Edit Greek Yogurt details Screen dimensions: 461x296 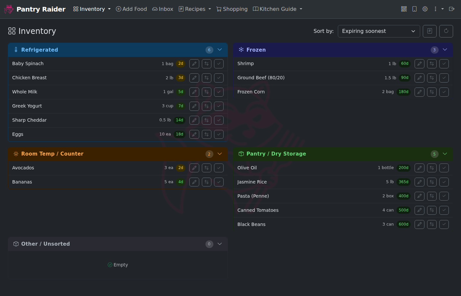(194, 106)
